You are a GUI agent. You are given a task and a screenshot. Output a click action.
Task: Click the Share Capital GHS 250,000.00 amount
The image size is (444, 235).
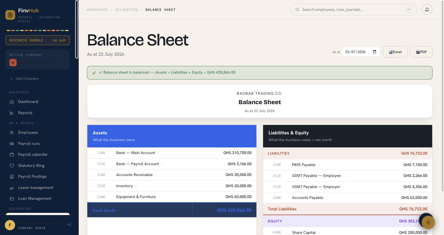413,233
